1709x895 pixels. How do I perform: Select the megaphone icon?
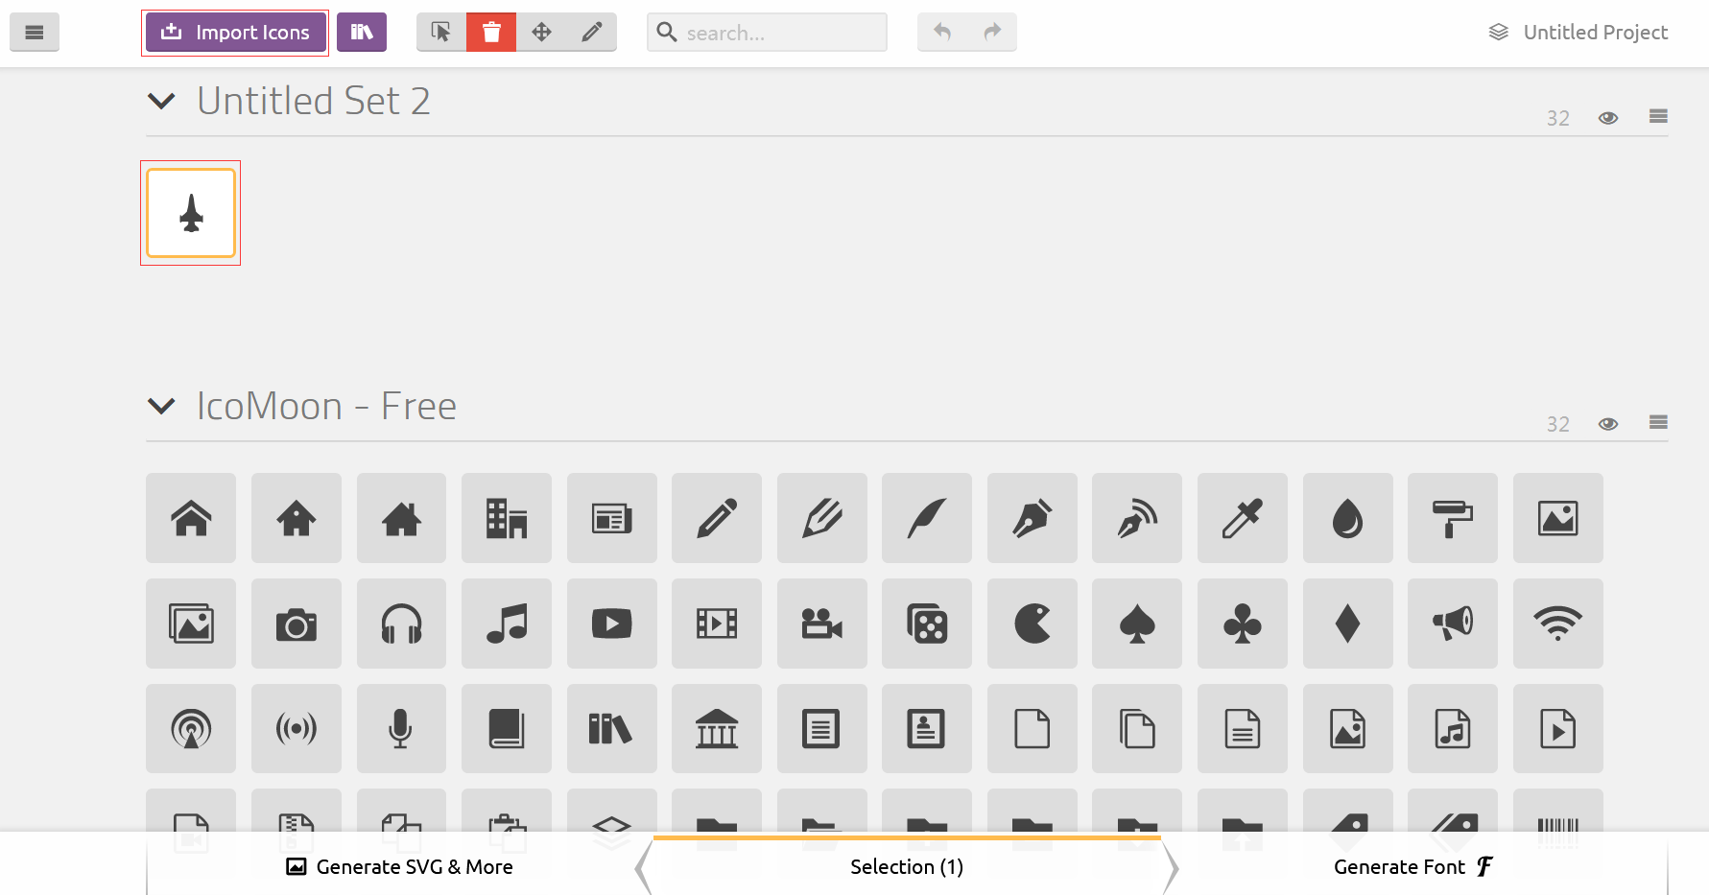tap(1453, 624)
